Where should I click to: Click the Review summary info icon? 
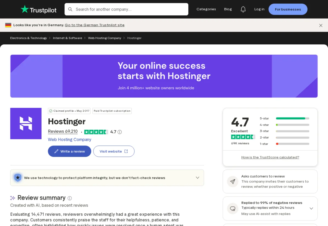tap(70, 198)
